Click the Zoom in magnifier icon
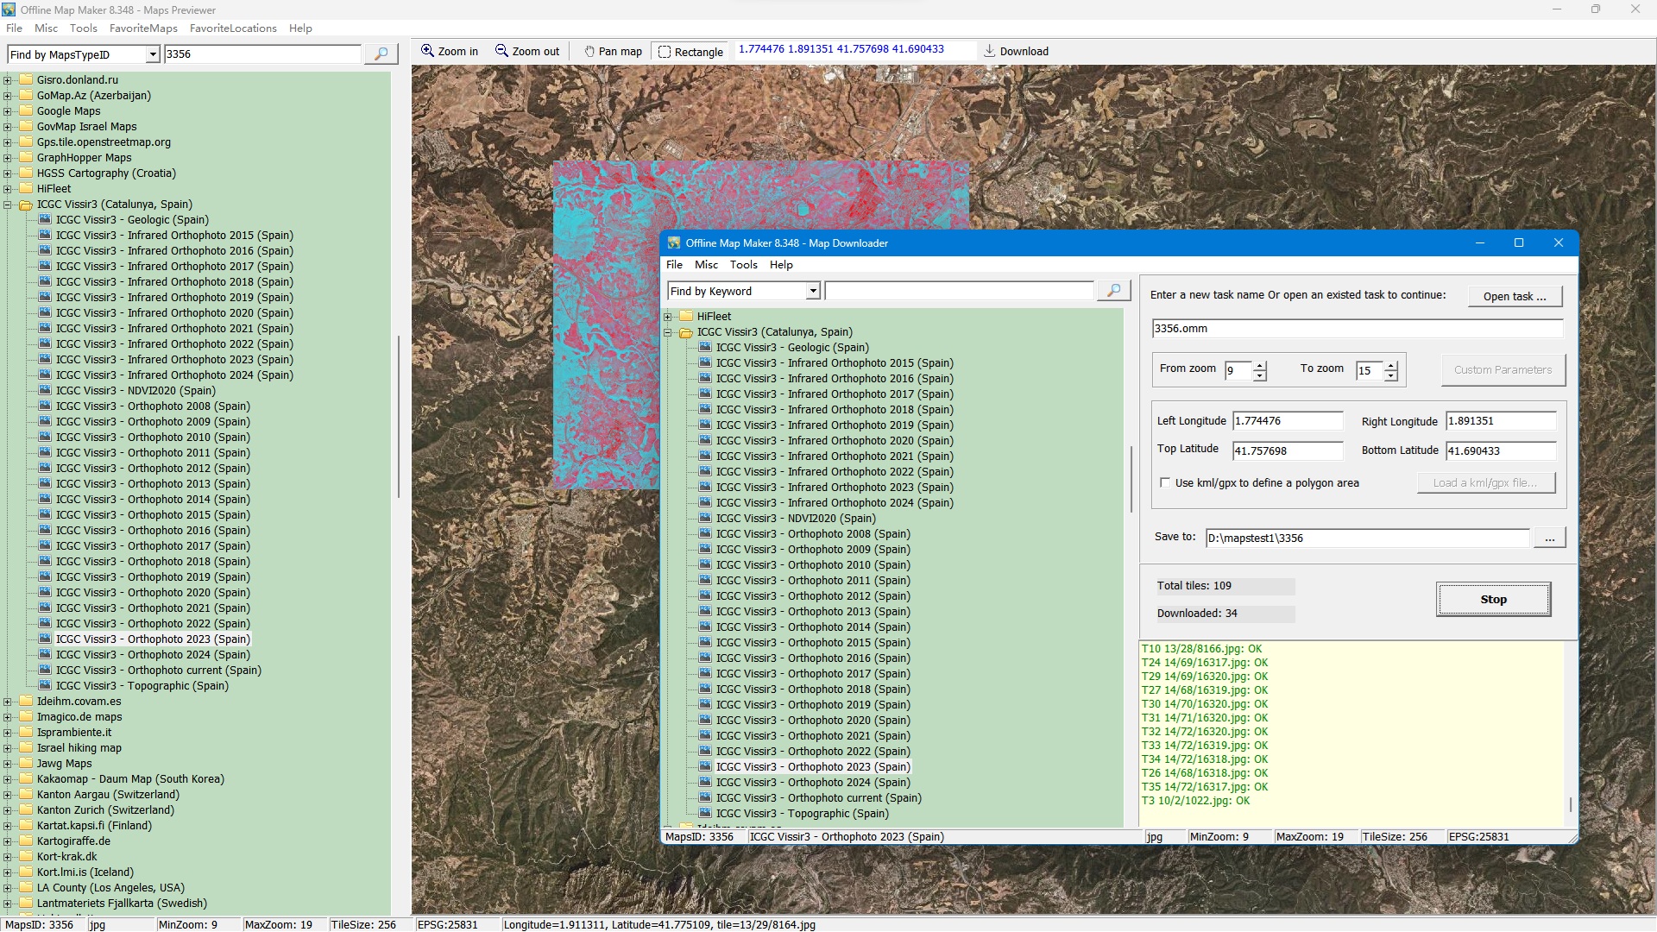 pos(427,51)
